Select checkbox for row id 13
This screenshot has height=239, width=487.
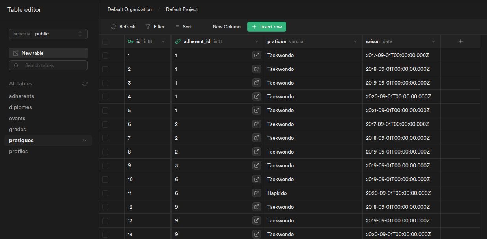point(105,221)
